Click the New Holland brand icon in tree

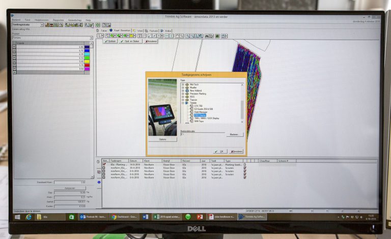pyautogui.click(x=187, y=91)
